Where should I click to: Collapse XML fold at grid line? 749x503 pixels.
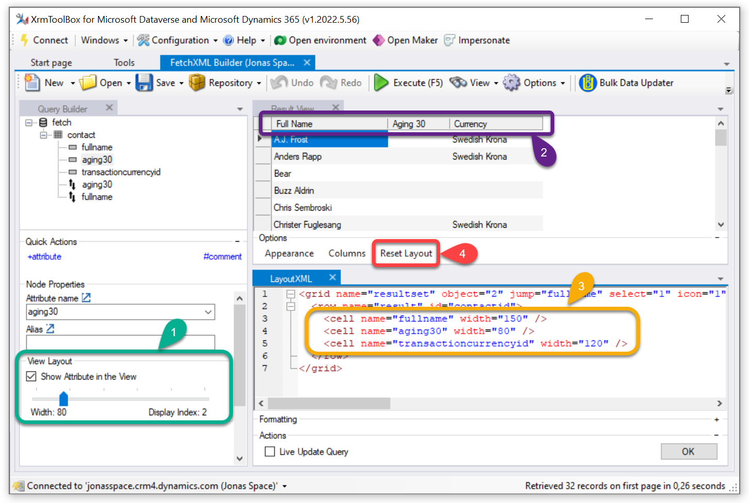291,294
